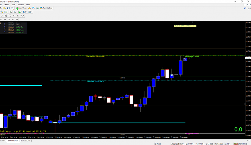Viewport: 251px width, 145px height.
Task: Click the white circle marker on the chart
Action: click(171, 75)
